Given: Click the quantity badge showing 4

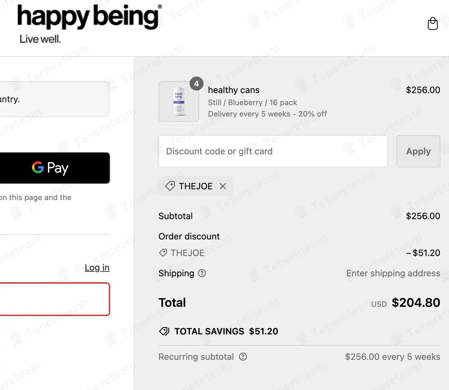Looking at the screenshot, I should point(197,84).
